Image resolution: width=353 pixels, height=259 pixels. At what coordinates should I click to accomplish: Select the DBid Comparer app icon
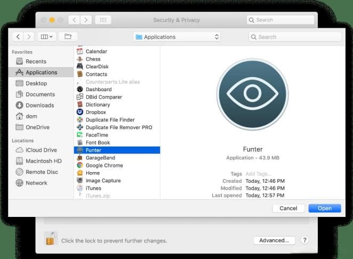click(x=80, y=97)
